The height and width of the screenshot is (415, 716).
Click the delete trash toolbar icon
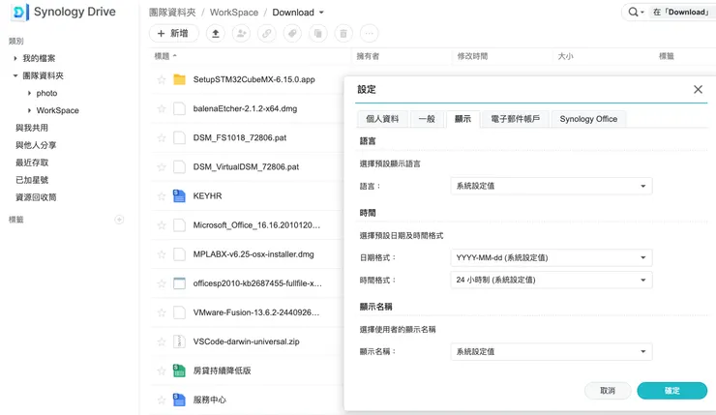(x=343, y=33)
